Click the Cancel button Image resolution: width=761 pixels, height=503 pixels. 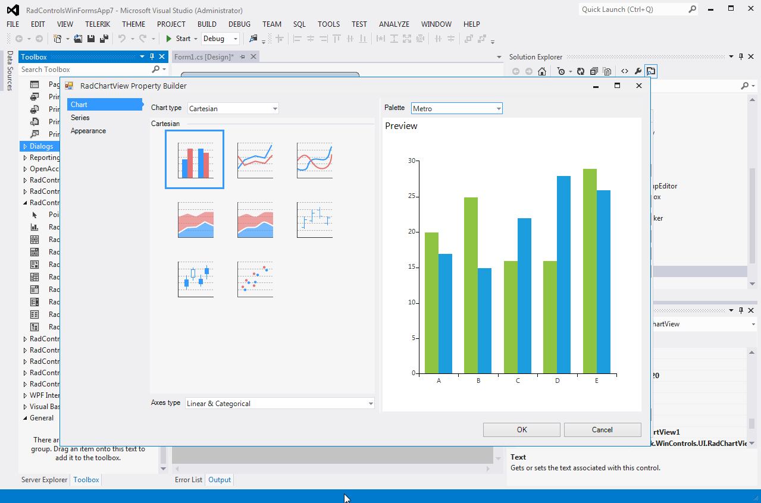602,430
